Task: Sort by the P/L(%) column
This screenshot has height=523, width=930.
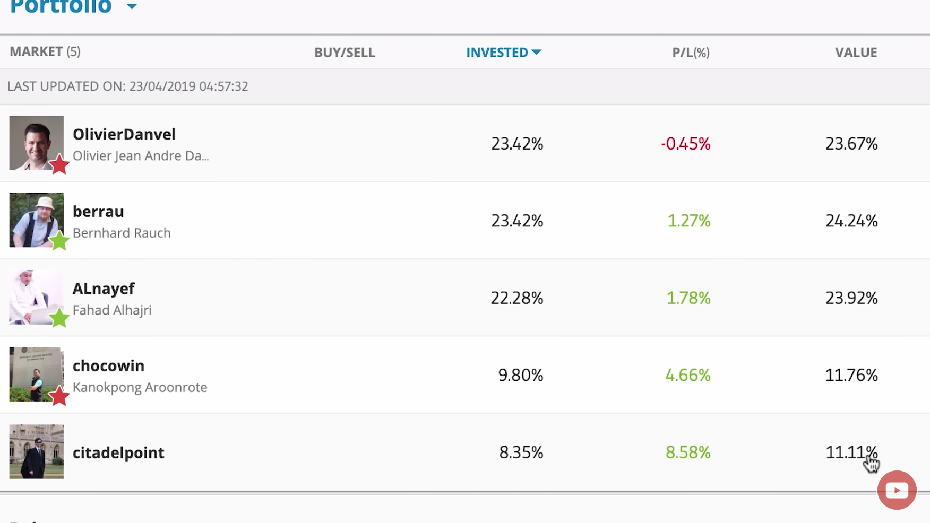Action: coord(691,53)
